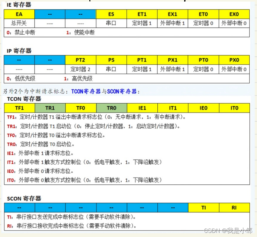Viewport: 257px width, 237px height.
Task: Select the '串口' cell under ES
Action: pyautogui.click(x=111, y=23)
